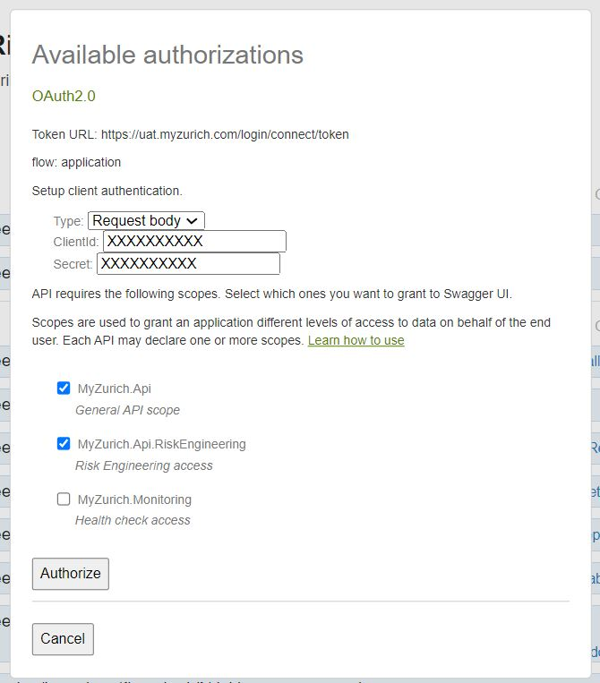Click the 'Secret:' field label
Viewport: 600px width, 683px height.
click(x=73, y=264)
